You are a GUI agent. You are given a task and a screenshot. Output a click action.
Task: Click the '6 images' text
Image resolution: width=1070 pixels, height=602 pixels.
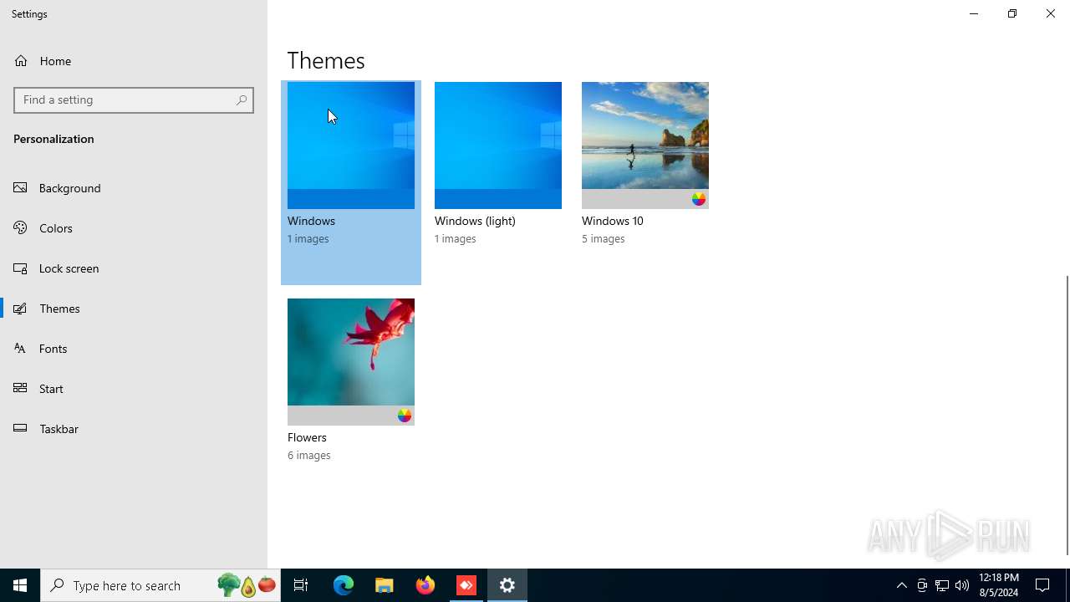(x=309, y=456)
